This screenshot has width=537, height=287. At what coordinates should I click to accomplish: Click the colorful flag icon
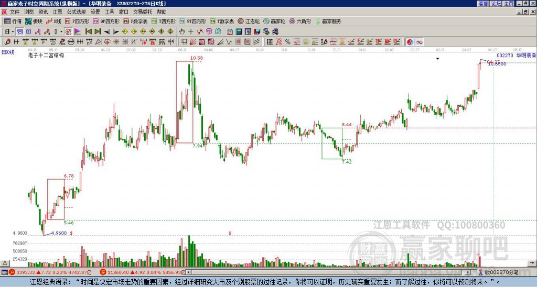pos(78,32)
